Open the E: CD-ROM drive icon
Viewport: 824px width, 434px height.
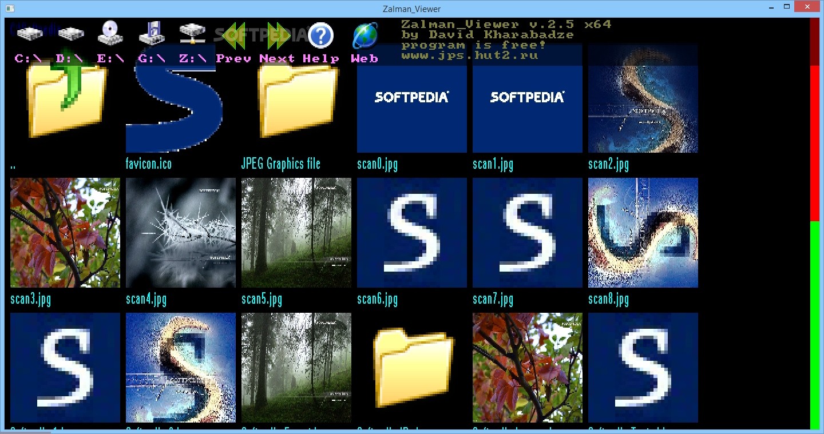(x=110, y=33)
